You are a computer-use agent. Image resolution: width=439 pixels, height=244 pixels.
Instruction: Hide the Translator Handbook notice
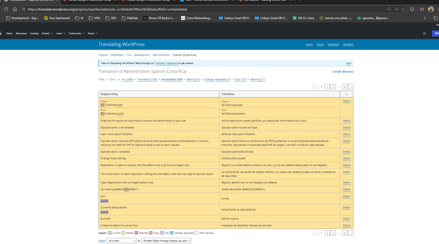349,63
